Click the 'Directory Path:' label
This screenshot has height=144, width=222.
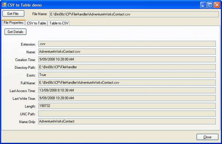tap(25, 68)
